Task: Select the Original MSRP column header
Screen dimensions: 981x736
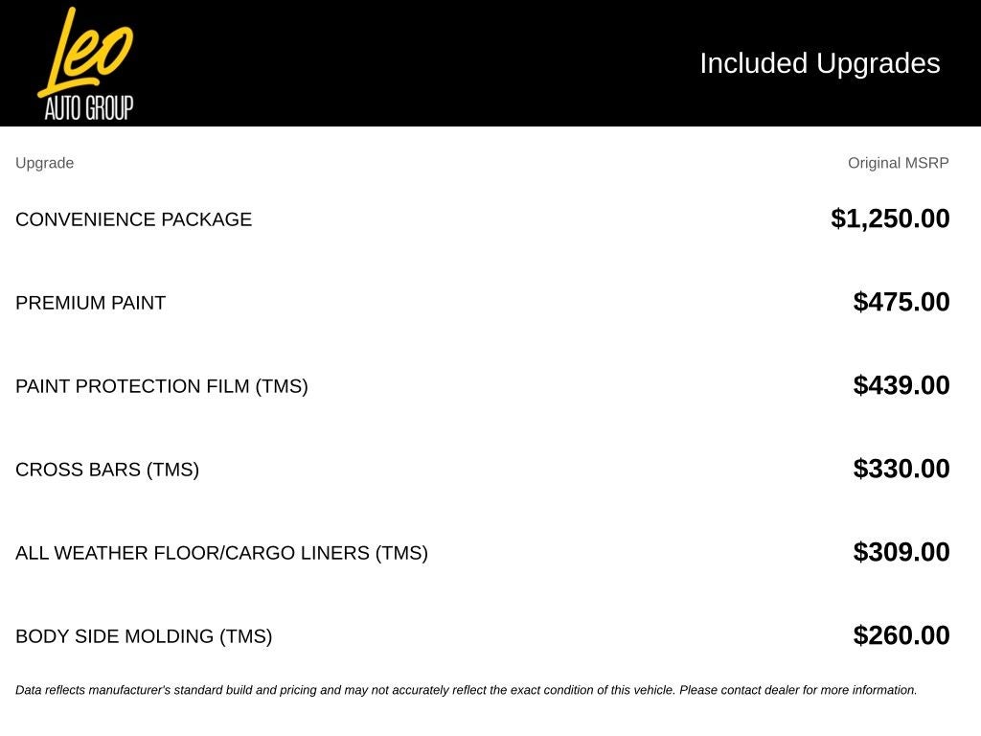Action: [898, 163]
